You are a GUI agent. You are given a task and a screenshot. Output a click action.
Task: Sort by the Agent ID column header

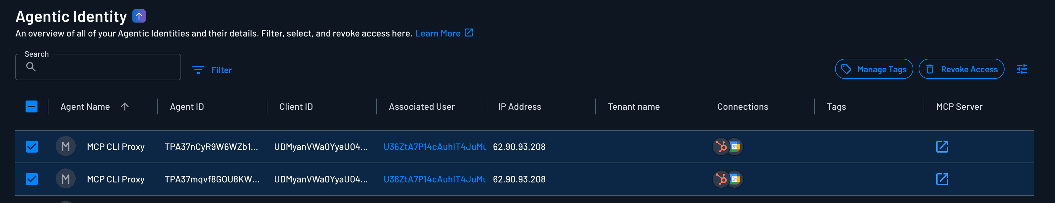point(187,107)
